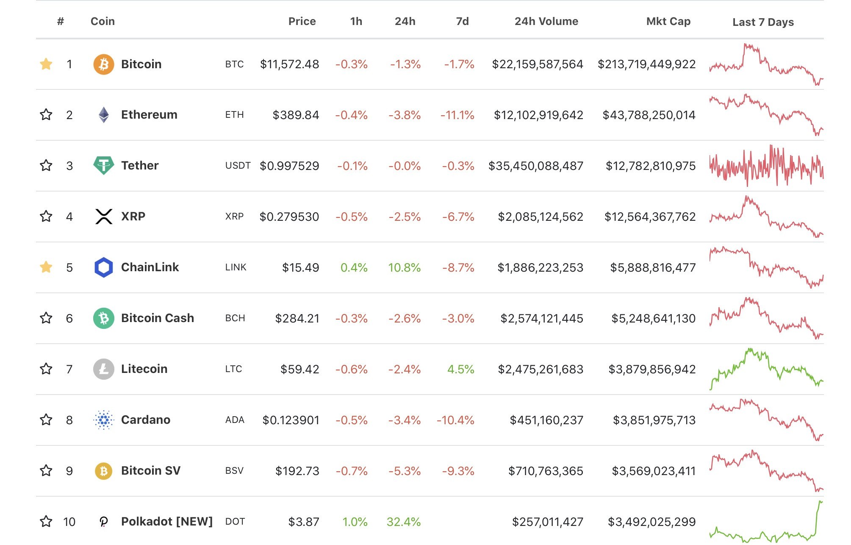This screenshot has width=851, height=545.
Task: Click the Bitcoin logo icon
Action: coord(103,64)
